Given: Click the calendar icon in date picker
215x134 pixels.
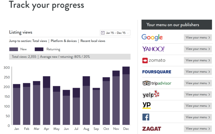Looking at the screenshot, I should (103, 33).
